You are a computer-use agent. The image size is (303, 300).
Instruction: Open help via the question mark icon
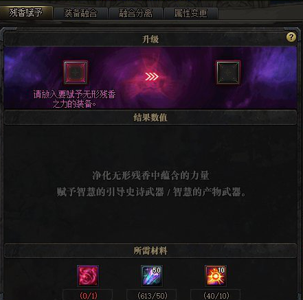coord(291,37)
